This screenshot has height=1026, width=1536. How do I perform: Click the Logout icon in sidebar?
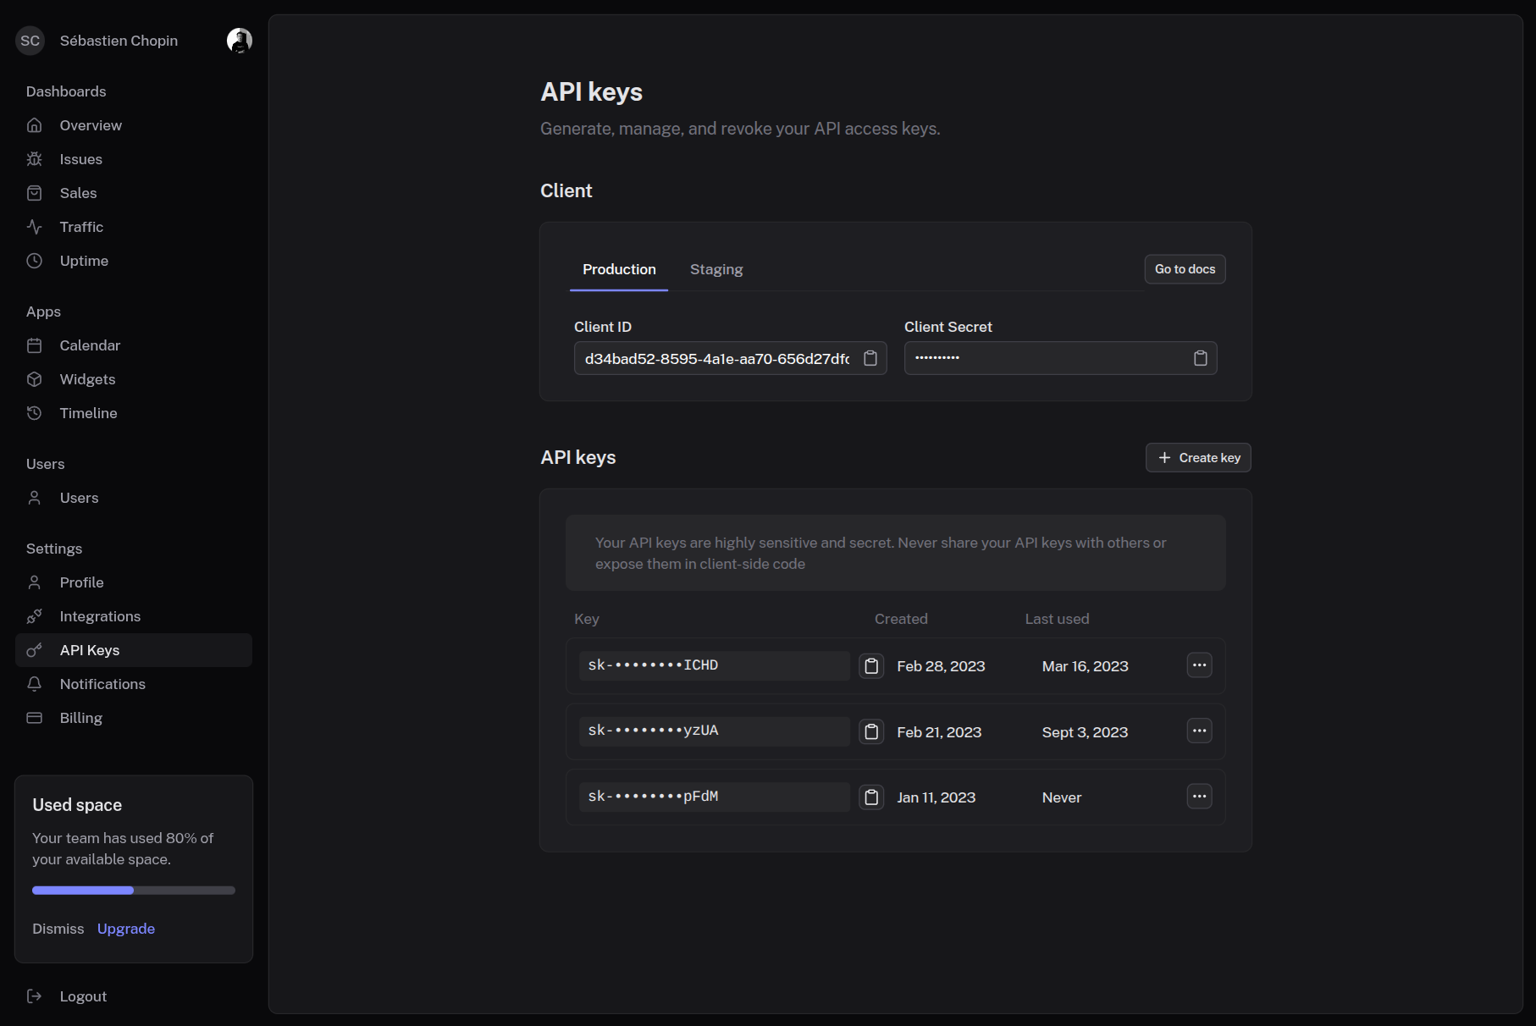[x=35, y=996]
